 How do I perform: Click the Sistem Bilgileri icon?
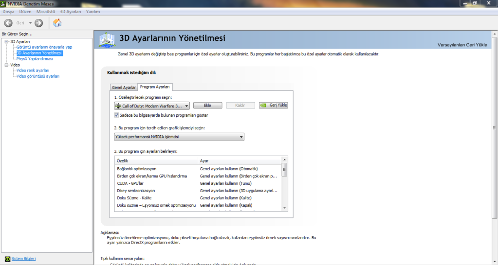8,259
